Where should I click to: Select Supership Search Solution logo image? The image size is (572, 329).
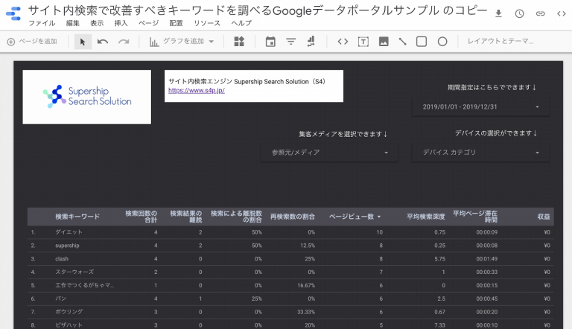pos(87,97)
